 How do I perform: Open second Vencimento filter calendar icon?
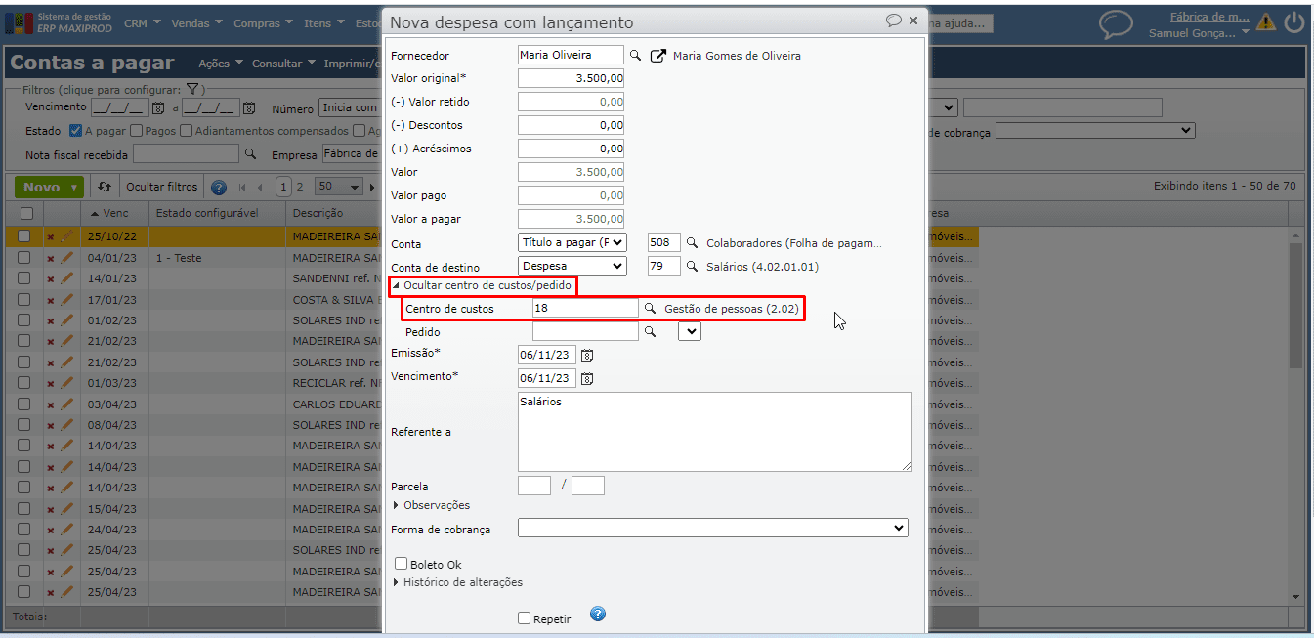click(x=249, y=108)
